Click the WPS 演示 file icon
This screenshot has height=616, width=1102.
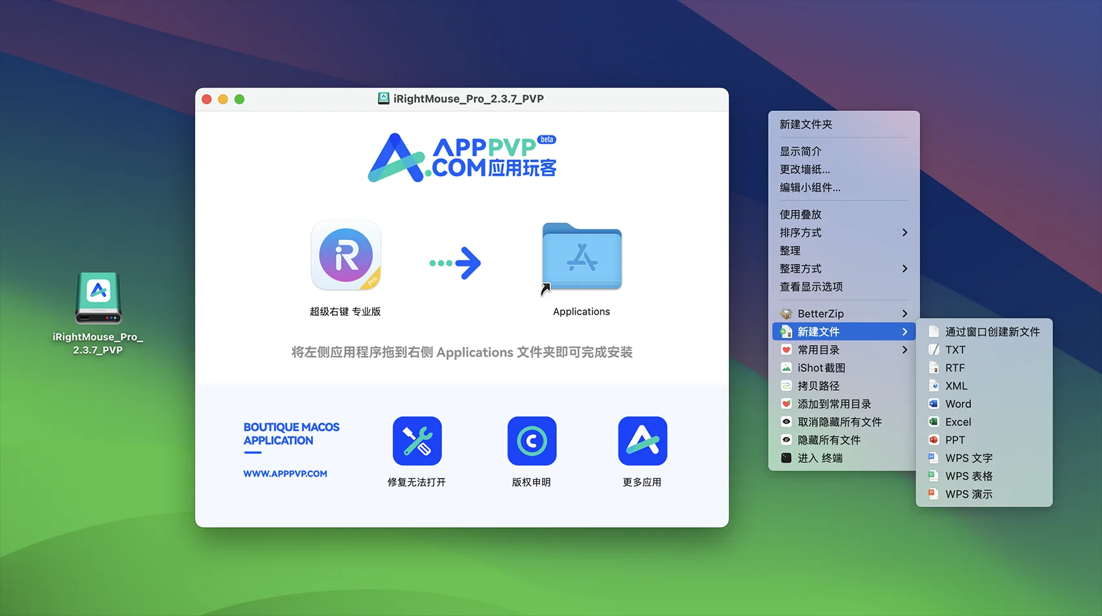(933, 494)
